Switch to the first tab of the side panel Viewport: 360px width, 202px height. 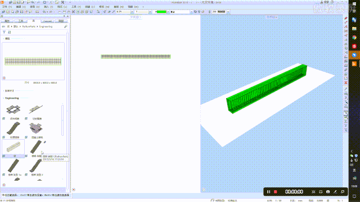7,21
